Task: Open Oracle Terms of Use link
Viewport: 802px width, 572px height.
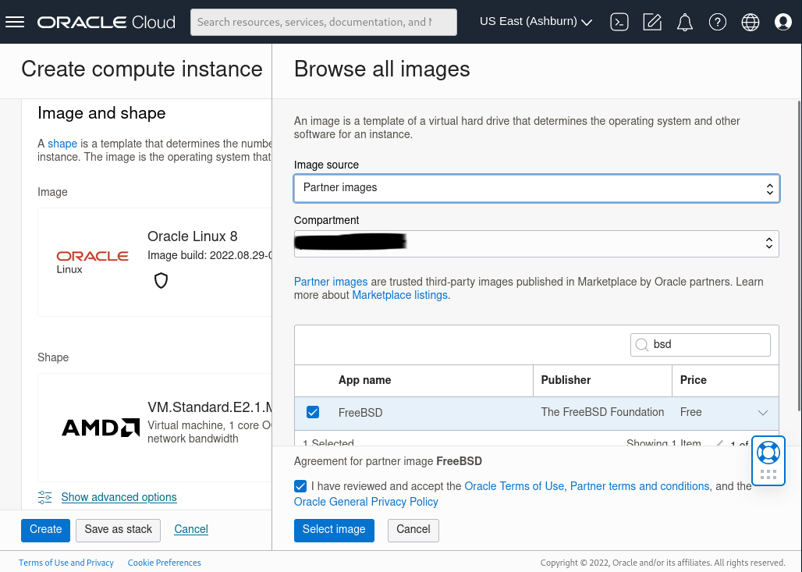Action: click(514, 487)
